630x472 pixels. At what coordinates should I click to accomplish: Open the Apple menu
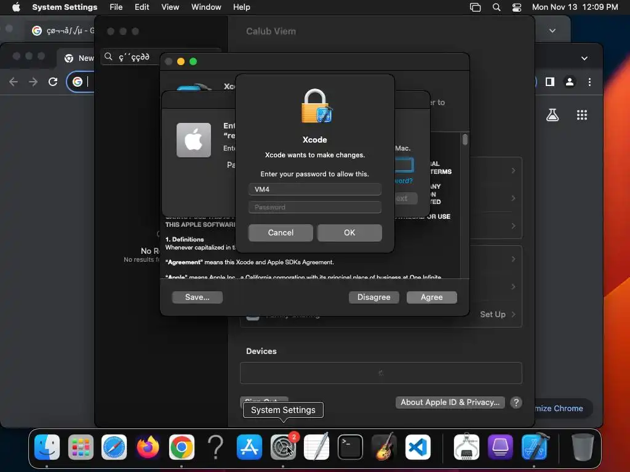16,7
